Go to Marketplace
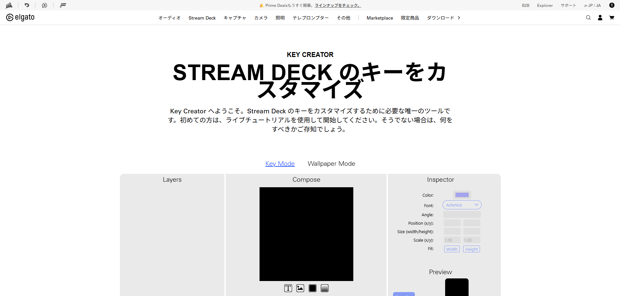 [380, 18]
